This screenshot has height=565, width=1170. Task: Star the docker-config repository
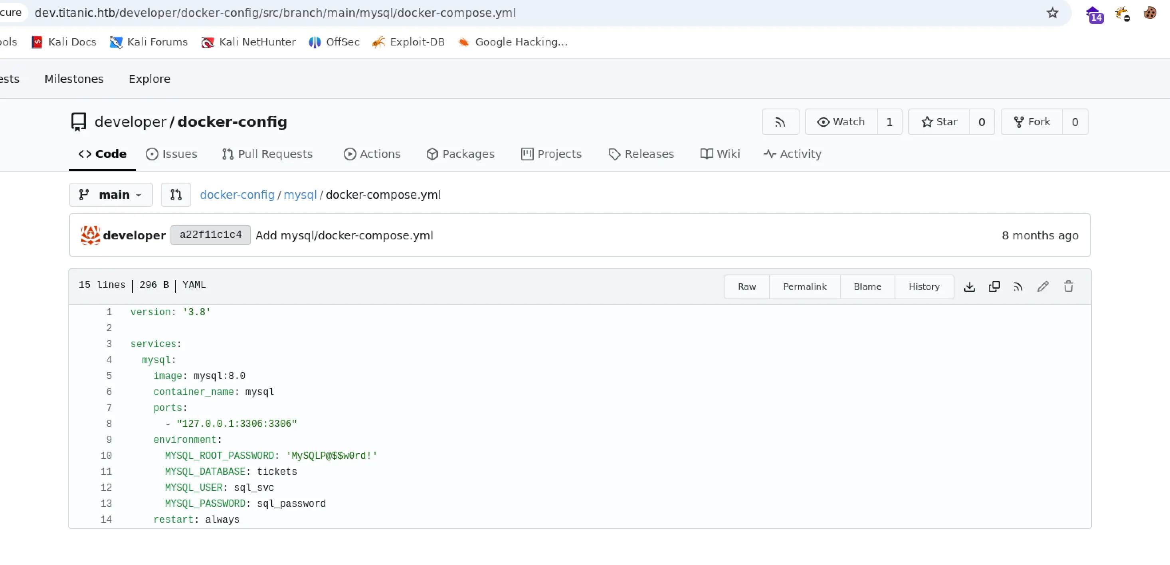point(939,122)
